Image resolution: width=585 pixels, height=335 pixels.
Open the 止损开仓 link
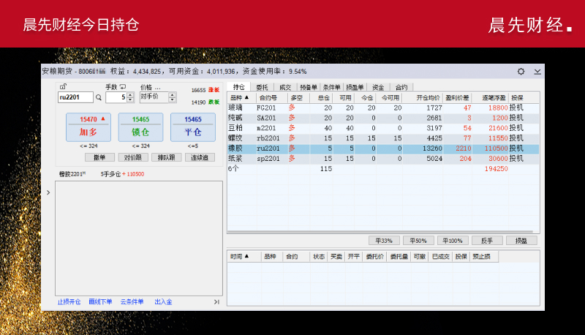69,302
